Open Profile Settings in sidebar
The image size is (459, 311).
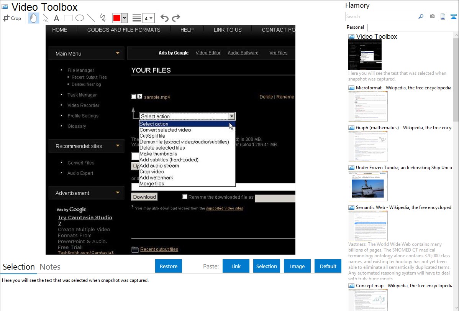[83, 116]
